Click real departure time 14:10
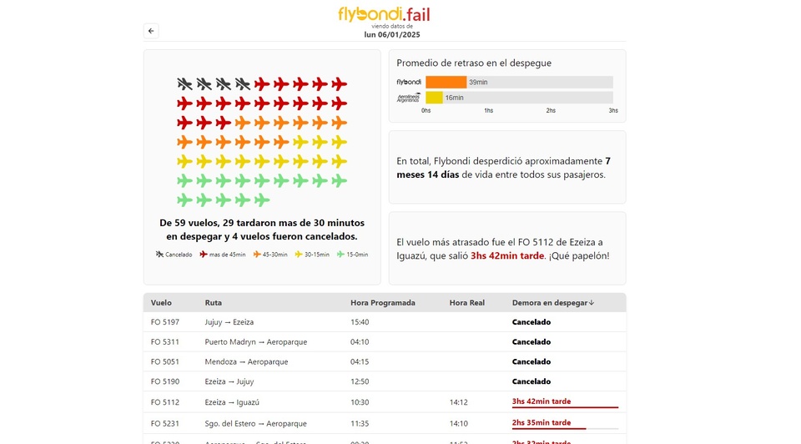The height and width of the screenshot is (444, 801). (459, 424)
